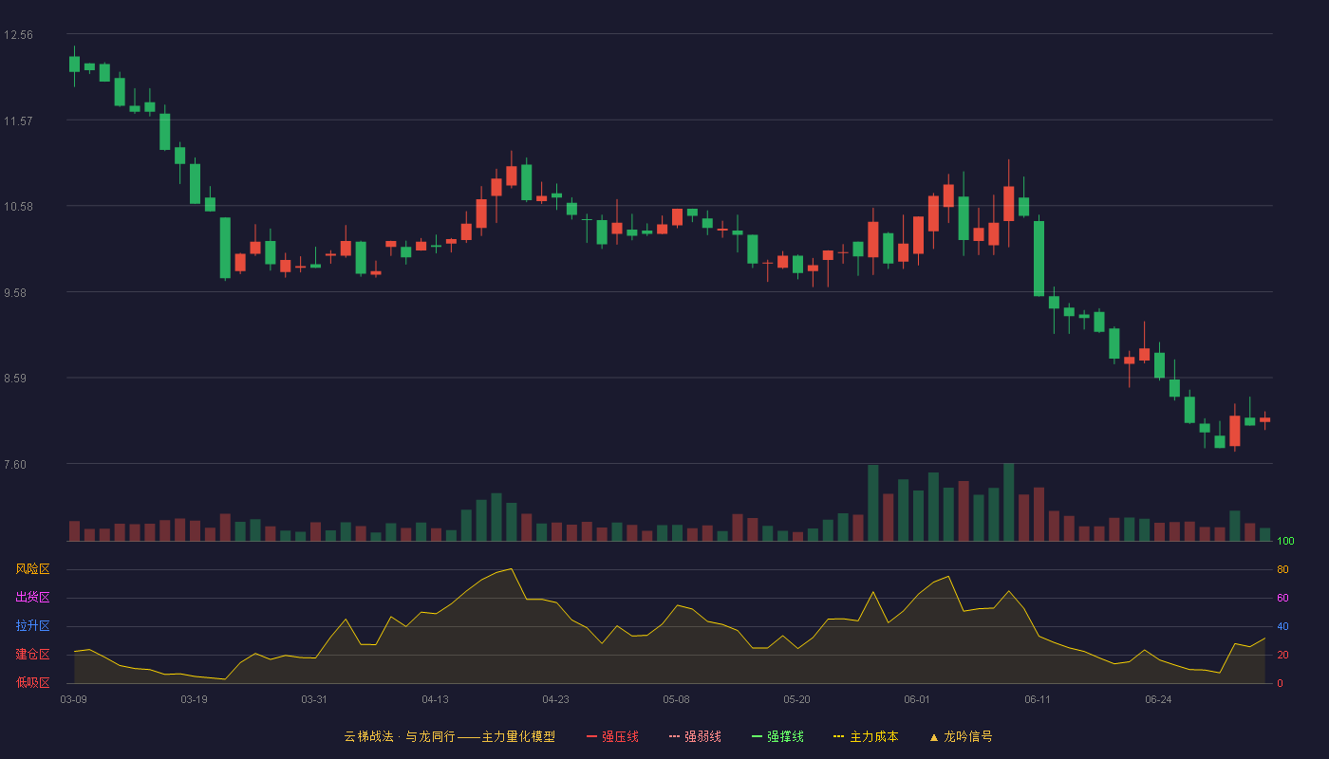This screenshot has height=759, width=1329.
Task: Toggle the 龙吟信号 legend entry
Action: point(961,736)
